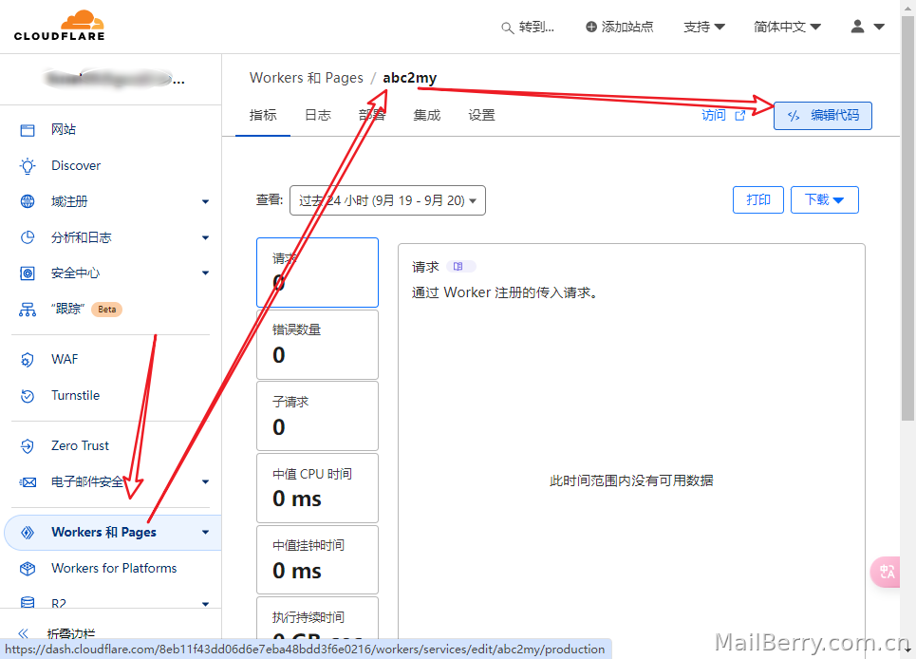Click the 访问 visit link
916x659 pixels.
[713, 115]
